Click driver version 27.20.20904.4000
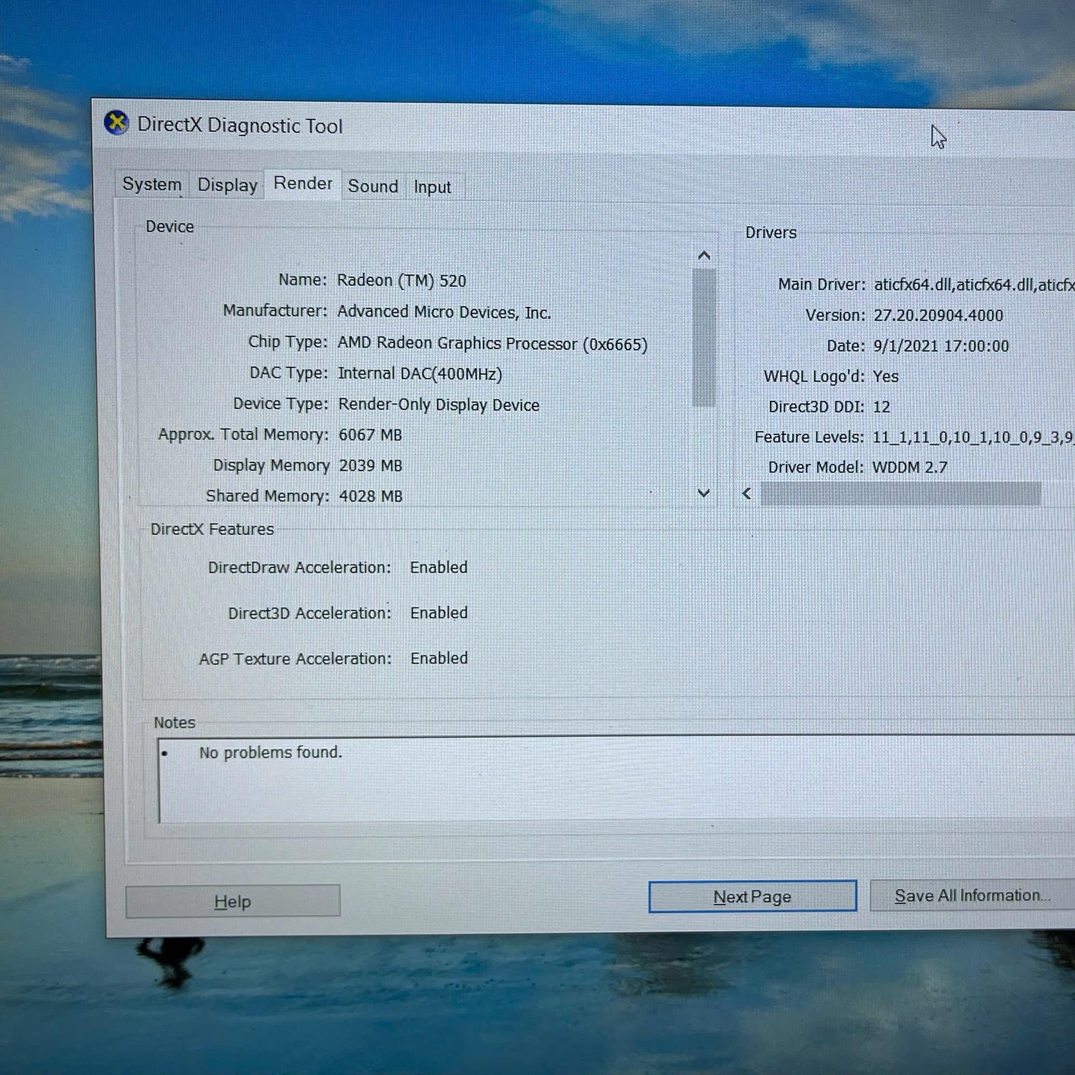1075x1075 pixels. point(938,316)
